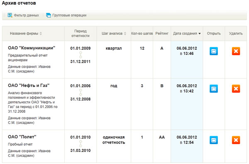Click end date 31.12.2008
Screen dimensions: 249x164
pyautogui.click(x=81, y=99)
